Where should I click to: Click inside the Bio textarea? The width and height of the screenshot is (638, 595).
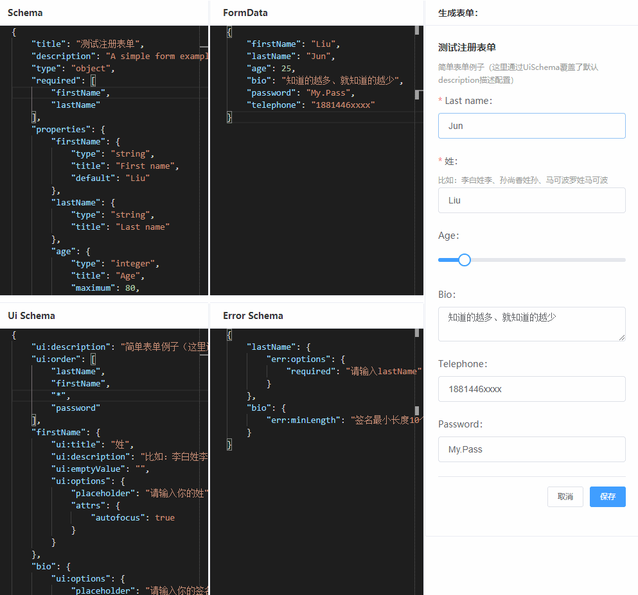pyautogui.click(x=531, y=323)
